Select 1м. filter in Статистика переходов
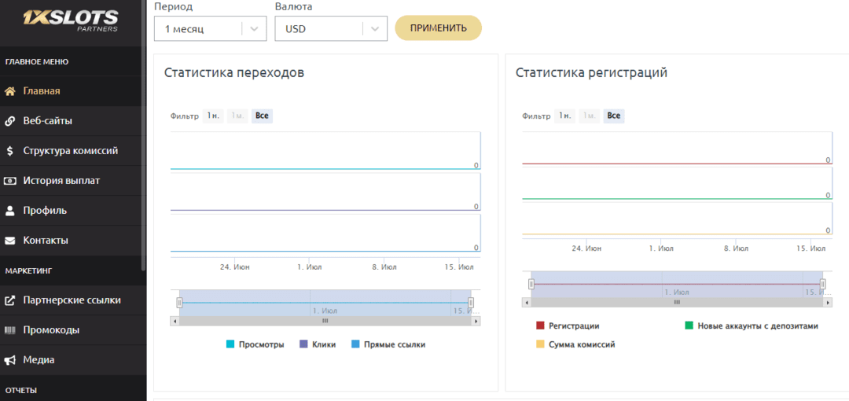The height and width of the screenshot is (401, 849). (x=237, y=116)
